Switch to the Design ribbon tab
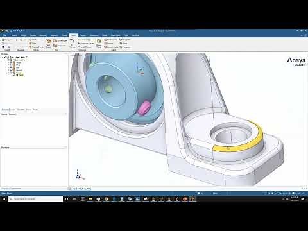Screen dimensions: 308x231 [x=23, y=35]
